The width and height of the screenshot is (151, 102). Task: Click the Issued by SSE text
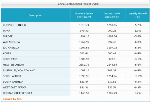point(12,99)
